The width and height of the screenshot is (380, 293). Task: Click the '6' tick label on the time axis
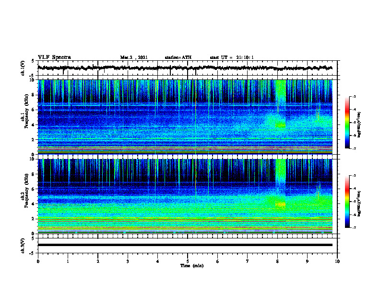[x=218, y=261]
